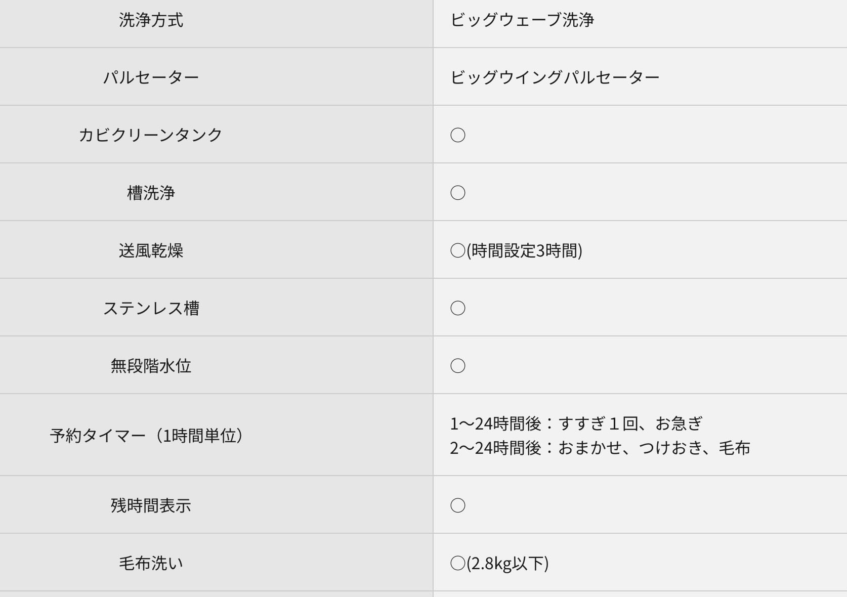The width and height of the screenshot is (847, 597).
Task: Click the circle mark in 槽洗浄 row
Action: (457, 193)
